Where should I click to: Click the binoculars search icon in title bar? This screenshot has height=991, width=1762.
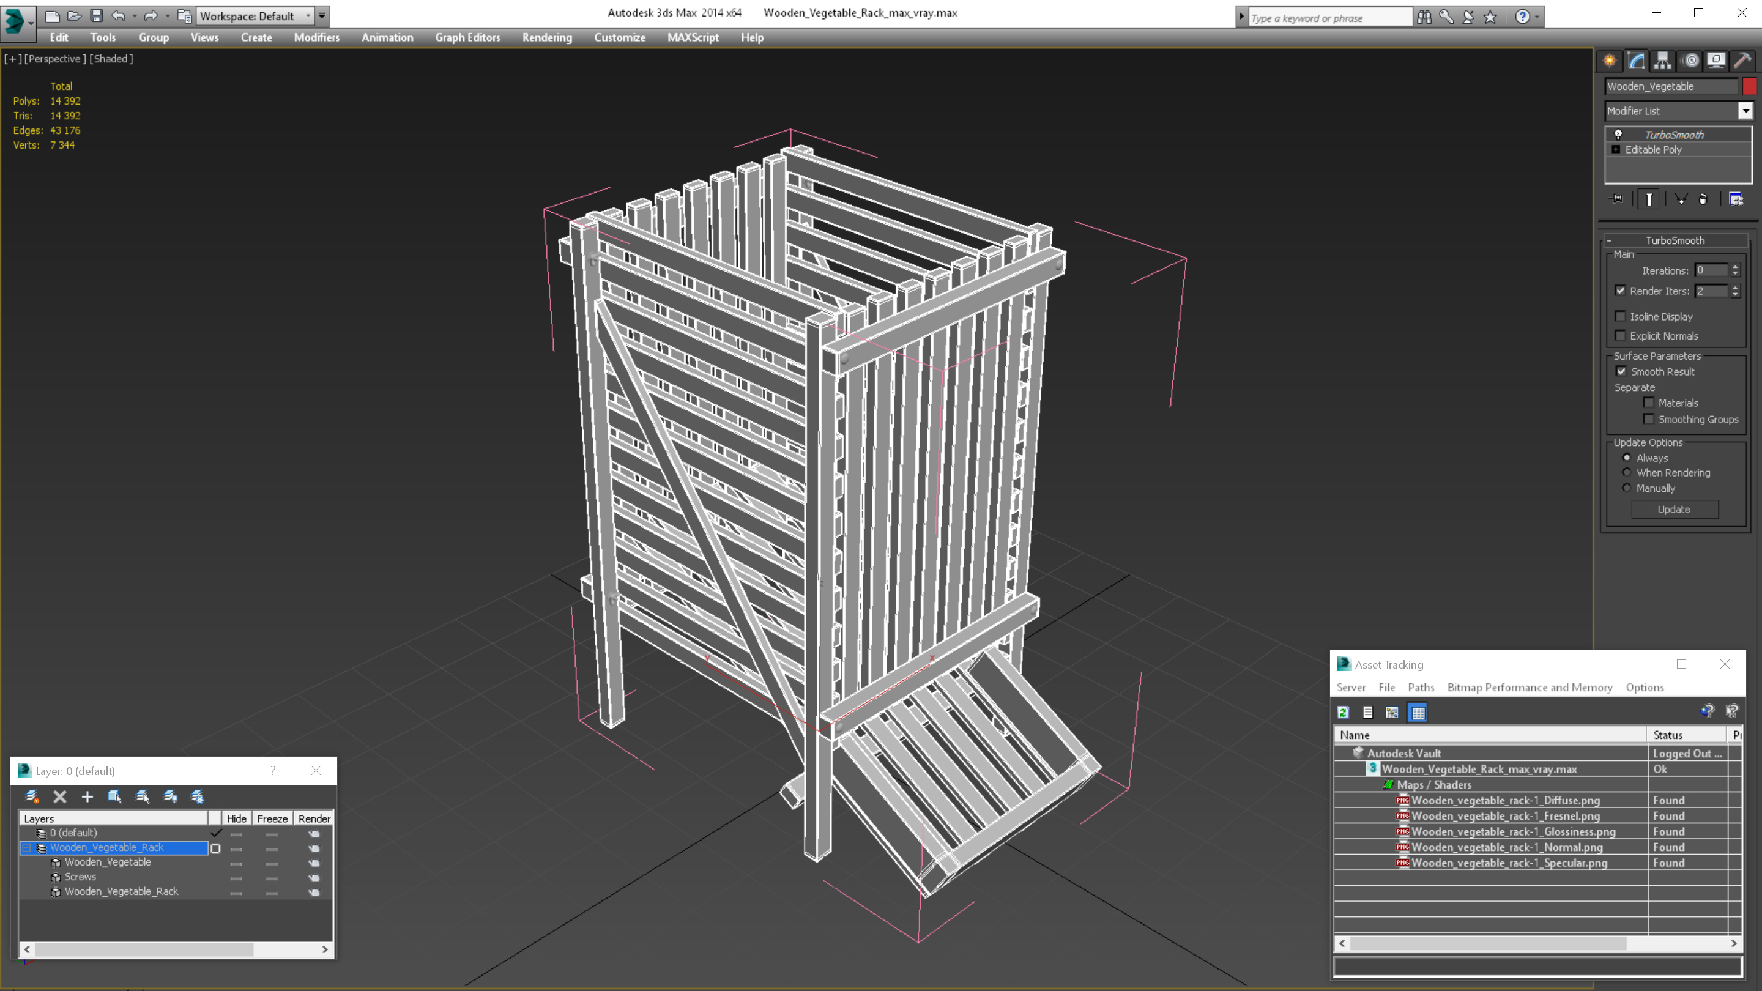pyautogui.click(x=1424, y=17)
